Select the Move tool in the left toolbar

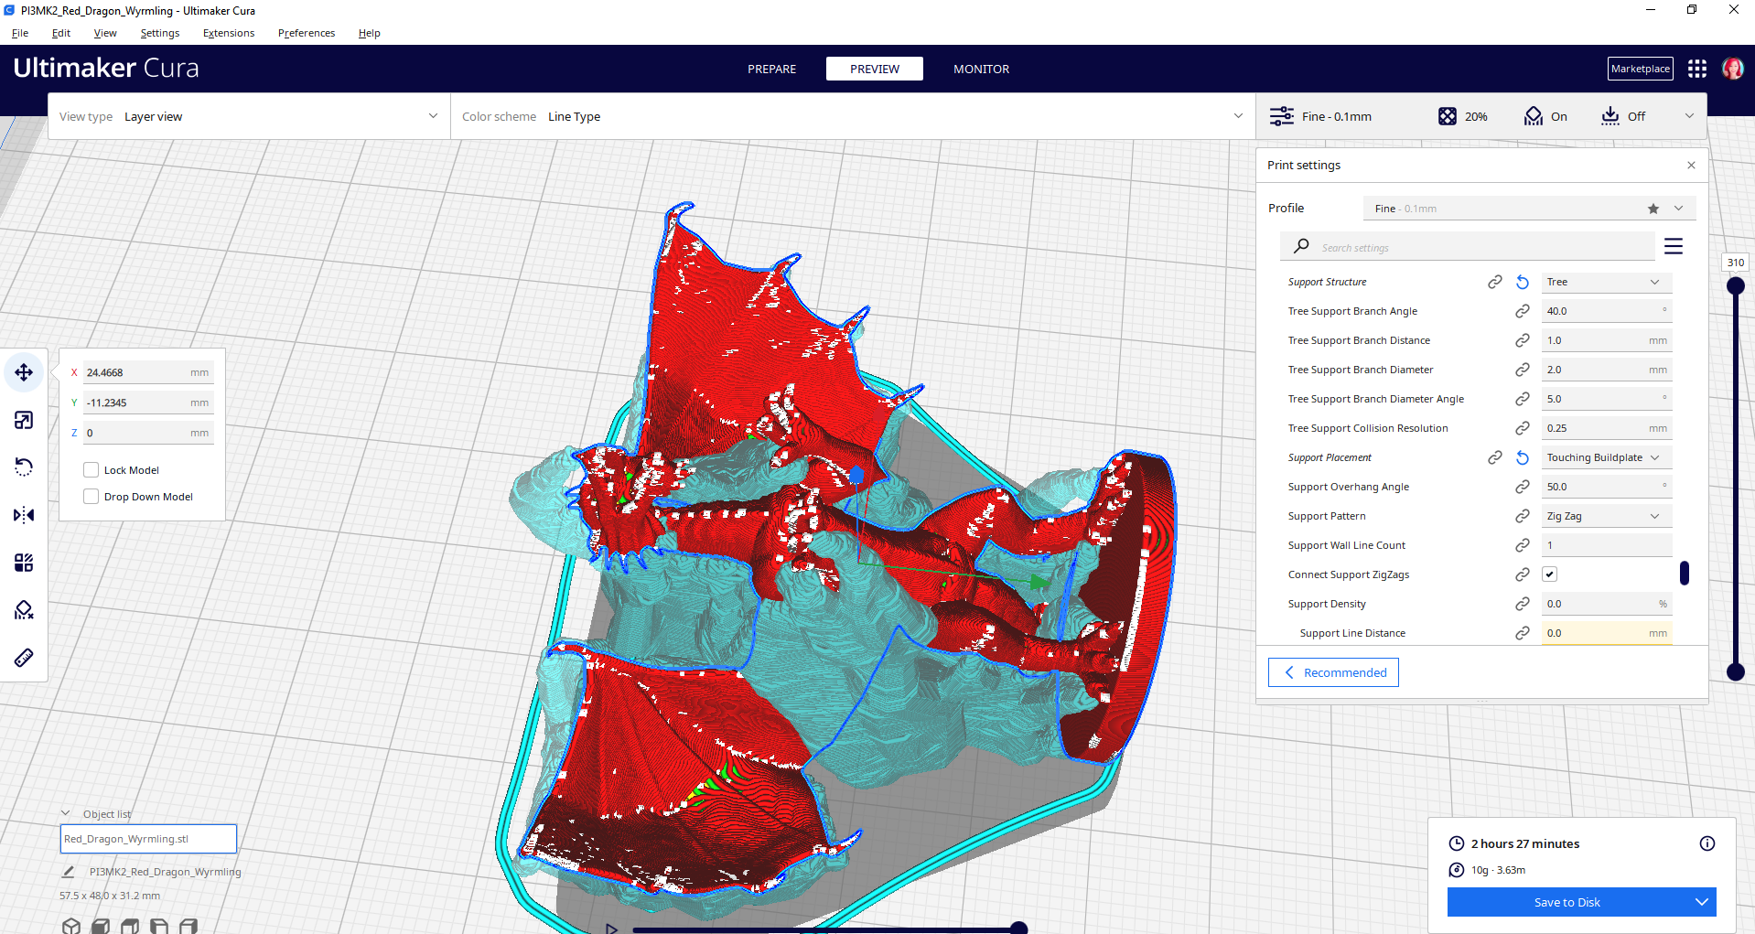point(23,372)
